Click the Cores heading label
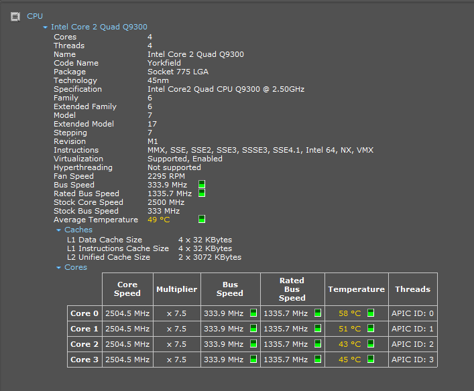Image resolution: width=474 pixels, height=391 pixels. 76,267
